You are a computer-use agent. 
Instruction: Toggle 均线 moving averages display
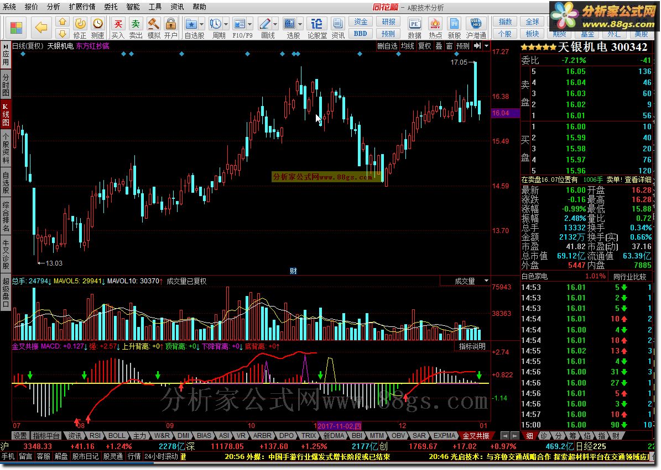point(407,46)
